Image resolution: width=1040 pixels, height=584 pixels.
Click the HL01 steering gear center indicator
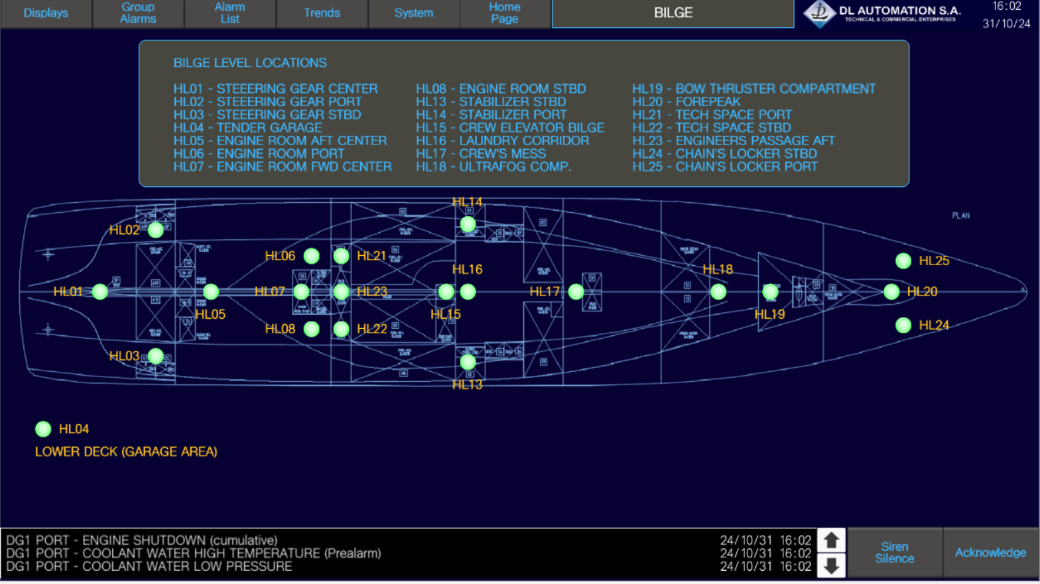(x=100, y=292)
